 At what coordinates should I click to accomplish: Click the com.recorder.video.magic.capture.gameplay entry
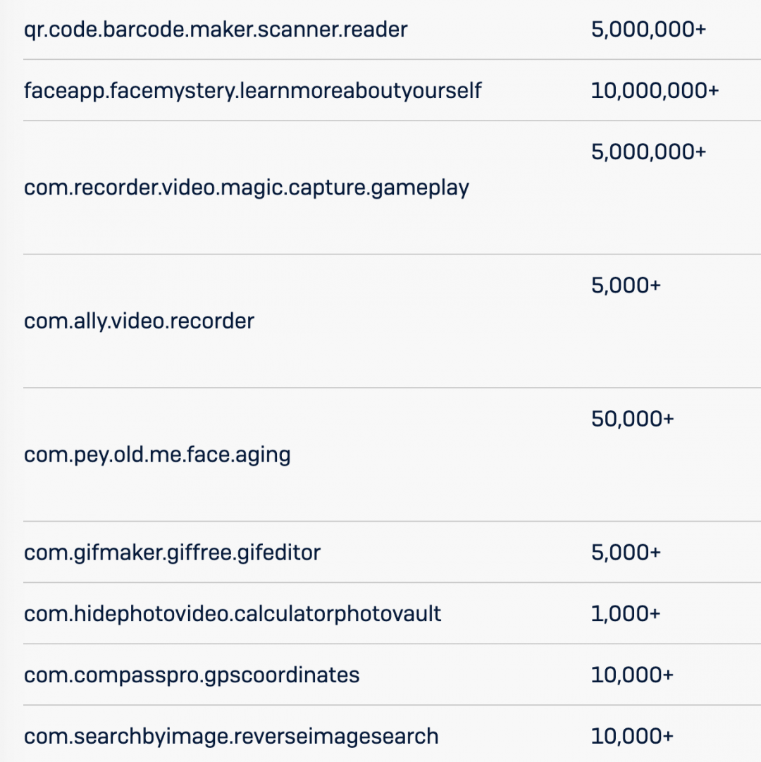(247, 188)
